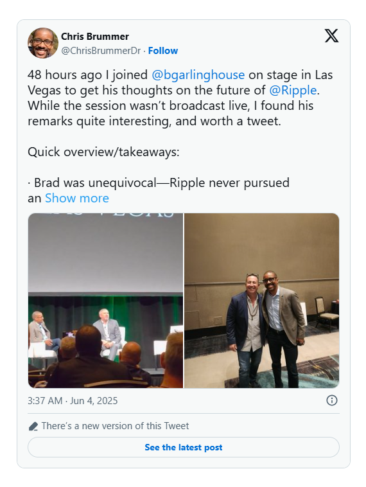Open the X logo icon
Viewport: 366px width, 487px height.
coord(331,36)
